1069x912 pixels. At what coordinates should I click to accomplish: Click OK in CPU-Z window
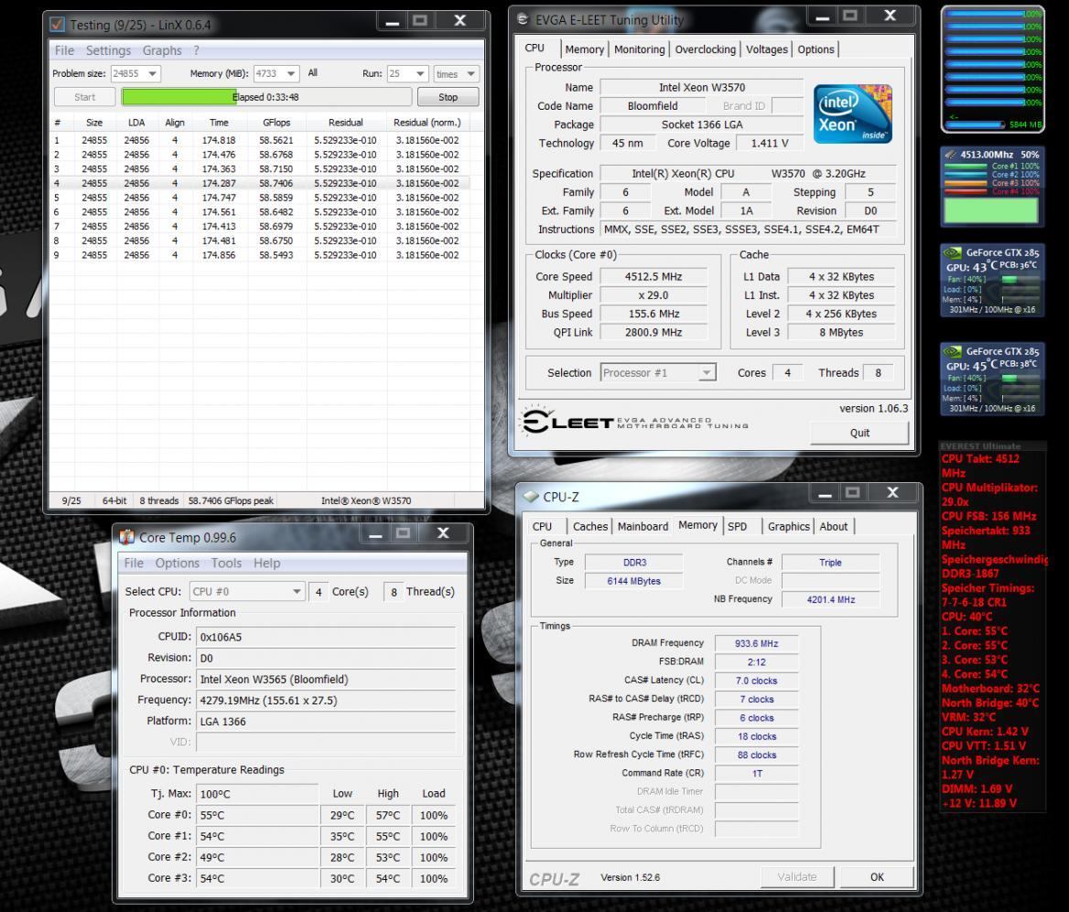pyautogui.click(x=877, y=876)
